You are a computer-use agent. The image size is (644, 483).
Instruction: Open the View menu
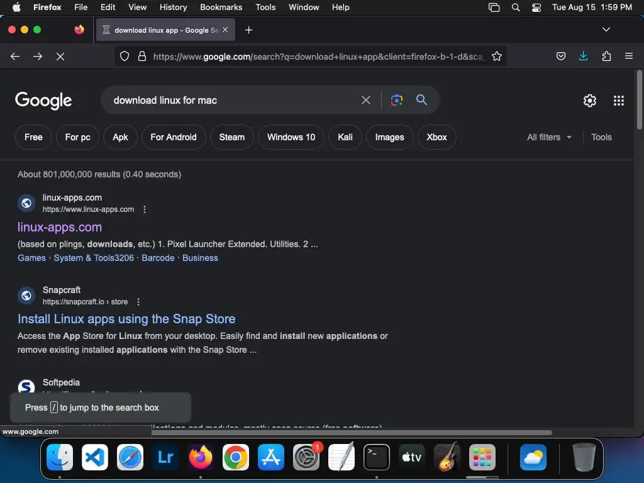pyautogui.click(x=137, y=8)
